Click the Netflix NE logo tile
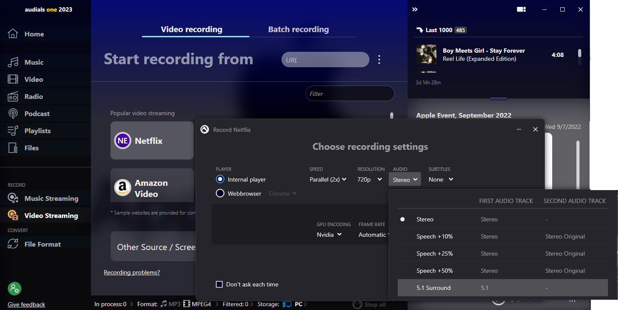The width and height of the screenshot is (620, 310). pos(123,140)
